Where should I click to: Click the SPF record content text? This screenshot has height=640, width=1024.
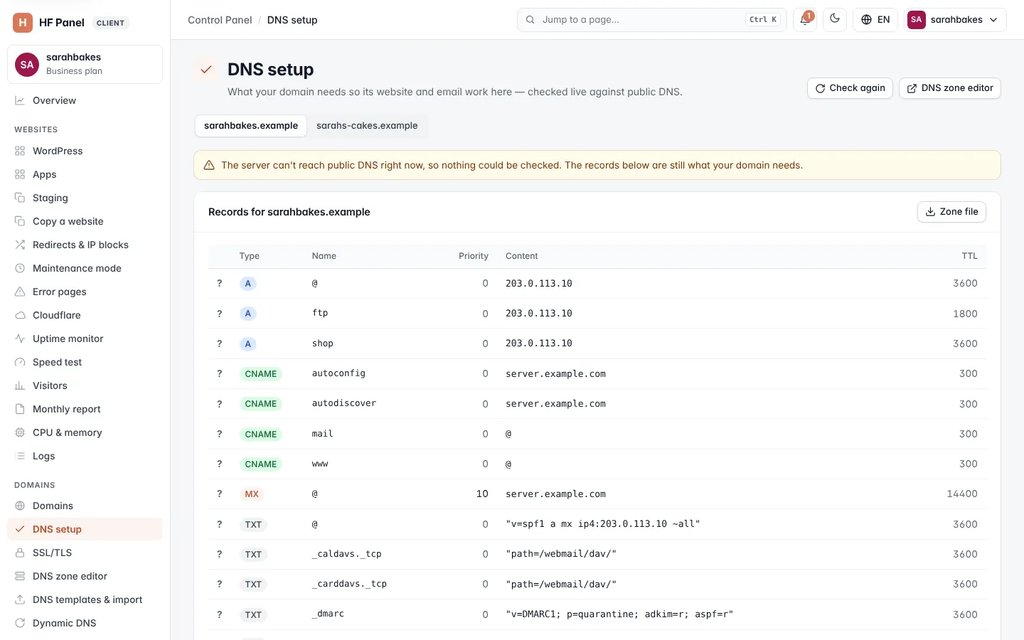tap(603, 524)
